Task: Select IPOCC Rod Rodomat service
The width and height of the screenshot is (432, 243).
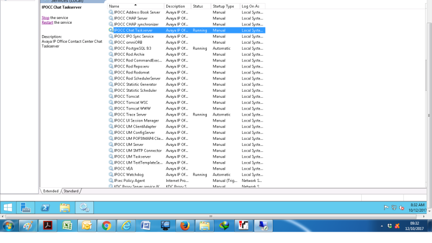Action: point(186,72)
